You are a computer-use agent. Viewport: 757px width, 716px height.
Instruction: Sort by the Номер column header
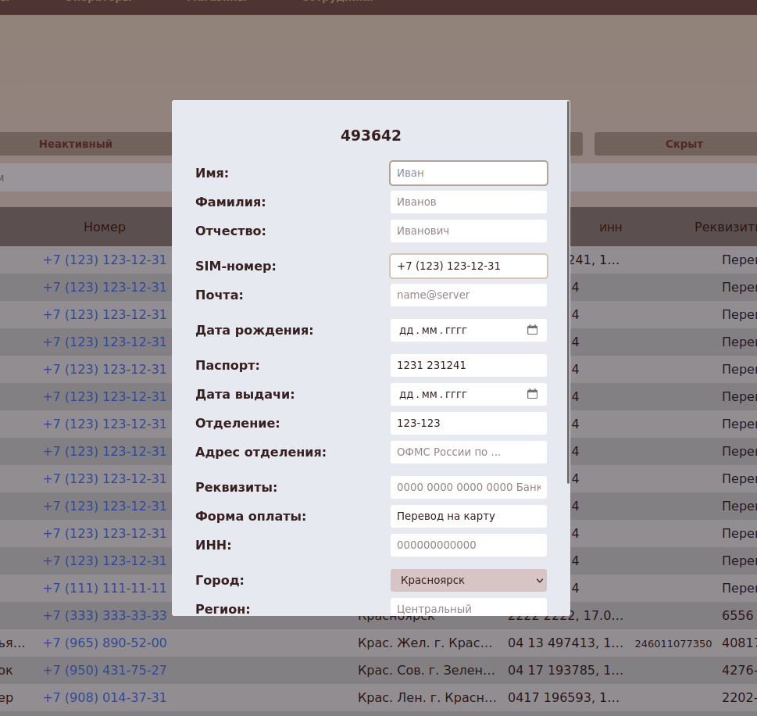pyautogui.click(x=105, y=227)
